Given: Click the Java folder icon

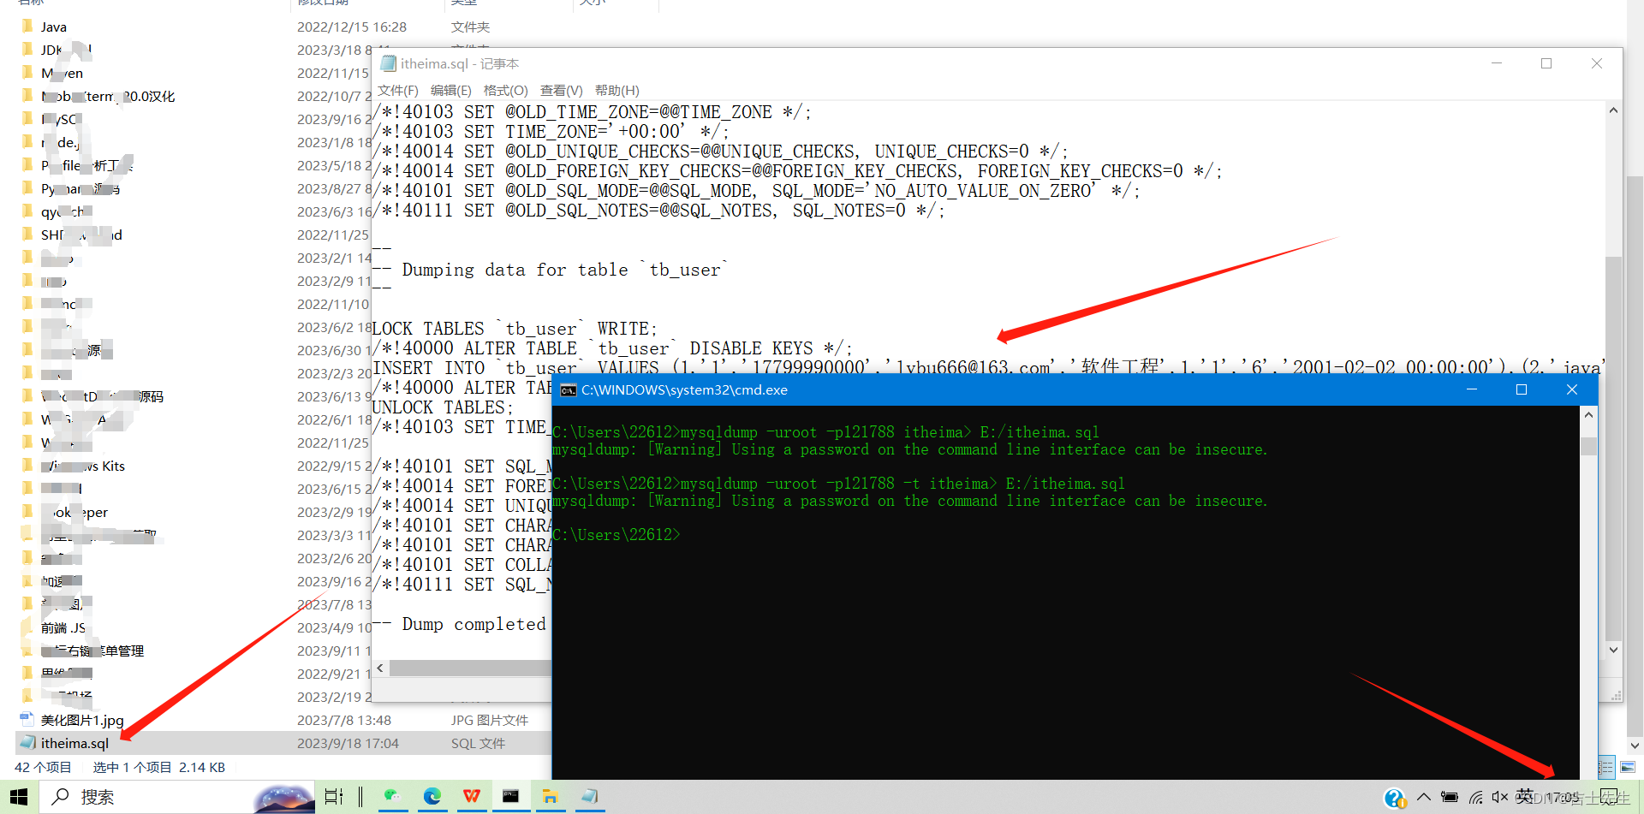Looking at the screenshot, I should (27, 27).
